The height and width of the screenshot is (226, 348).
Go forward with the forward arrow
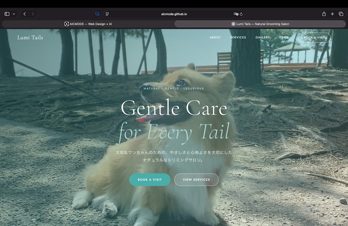tap(33, 14)
